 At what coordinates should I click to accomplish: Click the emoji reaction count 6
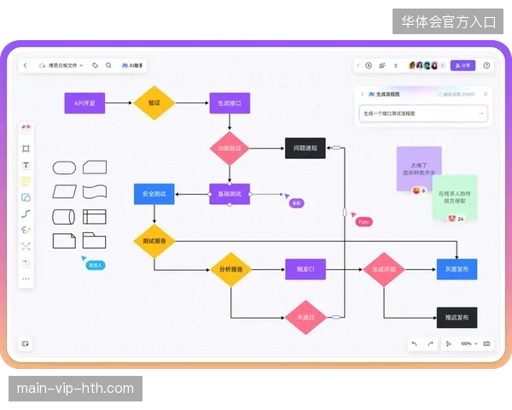tap(419, 190)
